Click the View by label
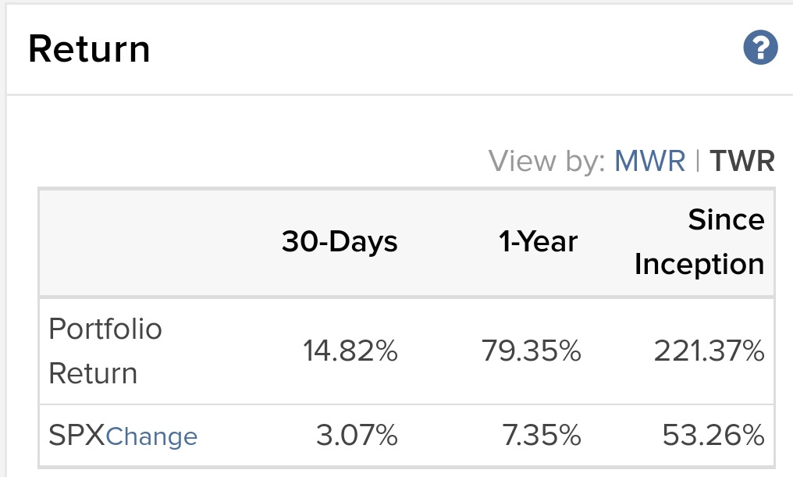This screenshot has height=477, width=793. 546,162
